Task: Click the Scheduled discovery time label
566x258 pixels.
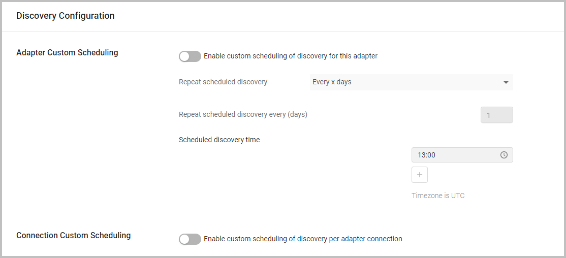Action: tap(219, 140)
